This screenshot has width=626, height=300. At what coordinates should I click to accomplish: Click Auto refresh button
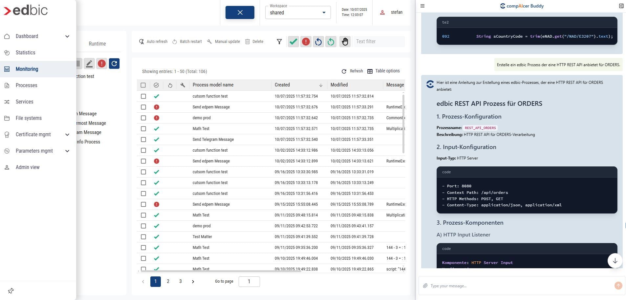153,42
